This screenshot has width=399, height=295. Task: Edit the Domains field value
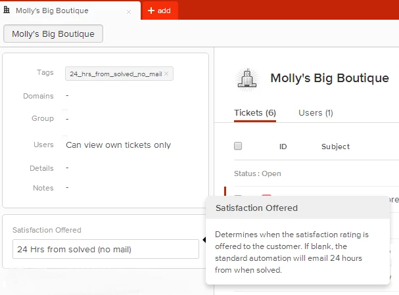pyautogui.click(x=67, y=96)
